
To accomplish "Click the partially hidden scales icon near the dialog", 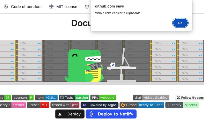I will coord(87,6).
